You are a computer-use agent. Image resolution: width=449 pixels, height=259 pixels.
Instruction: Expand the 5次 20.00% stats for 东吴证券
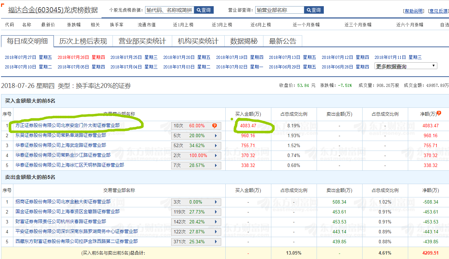click(196, 136)
